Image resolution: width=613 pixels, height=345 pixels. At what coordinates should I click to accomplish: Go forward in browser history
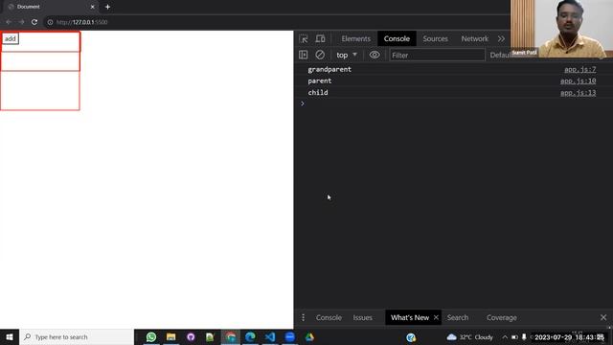coord(21,22)
